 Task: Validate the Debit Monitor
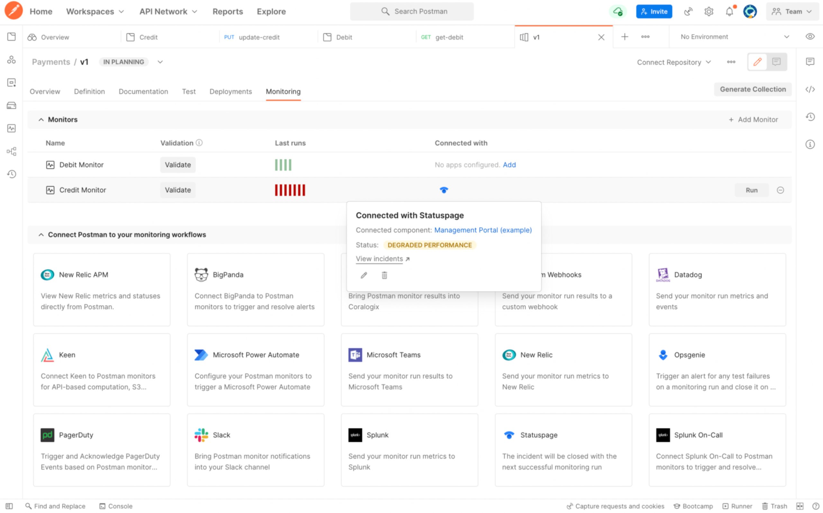(x=178, y=165)
